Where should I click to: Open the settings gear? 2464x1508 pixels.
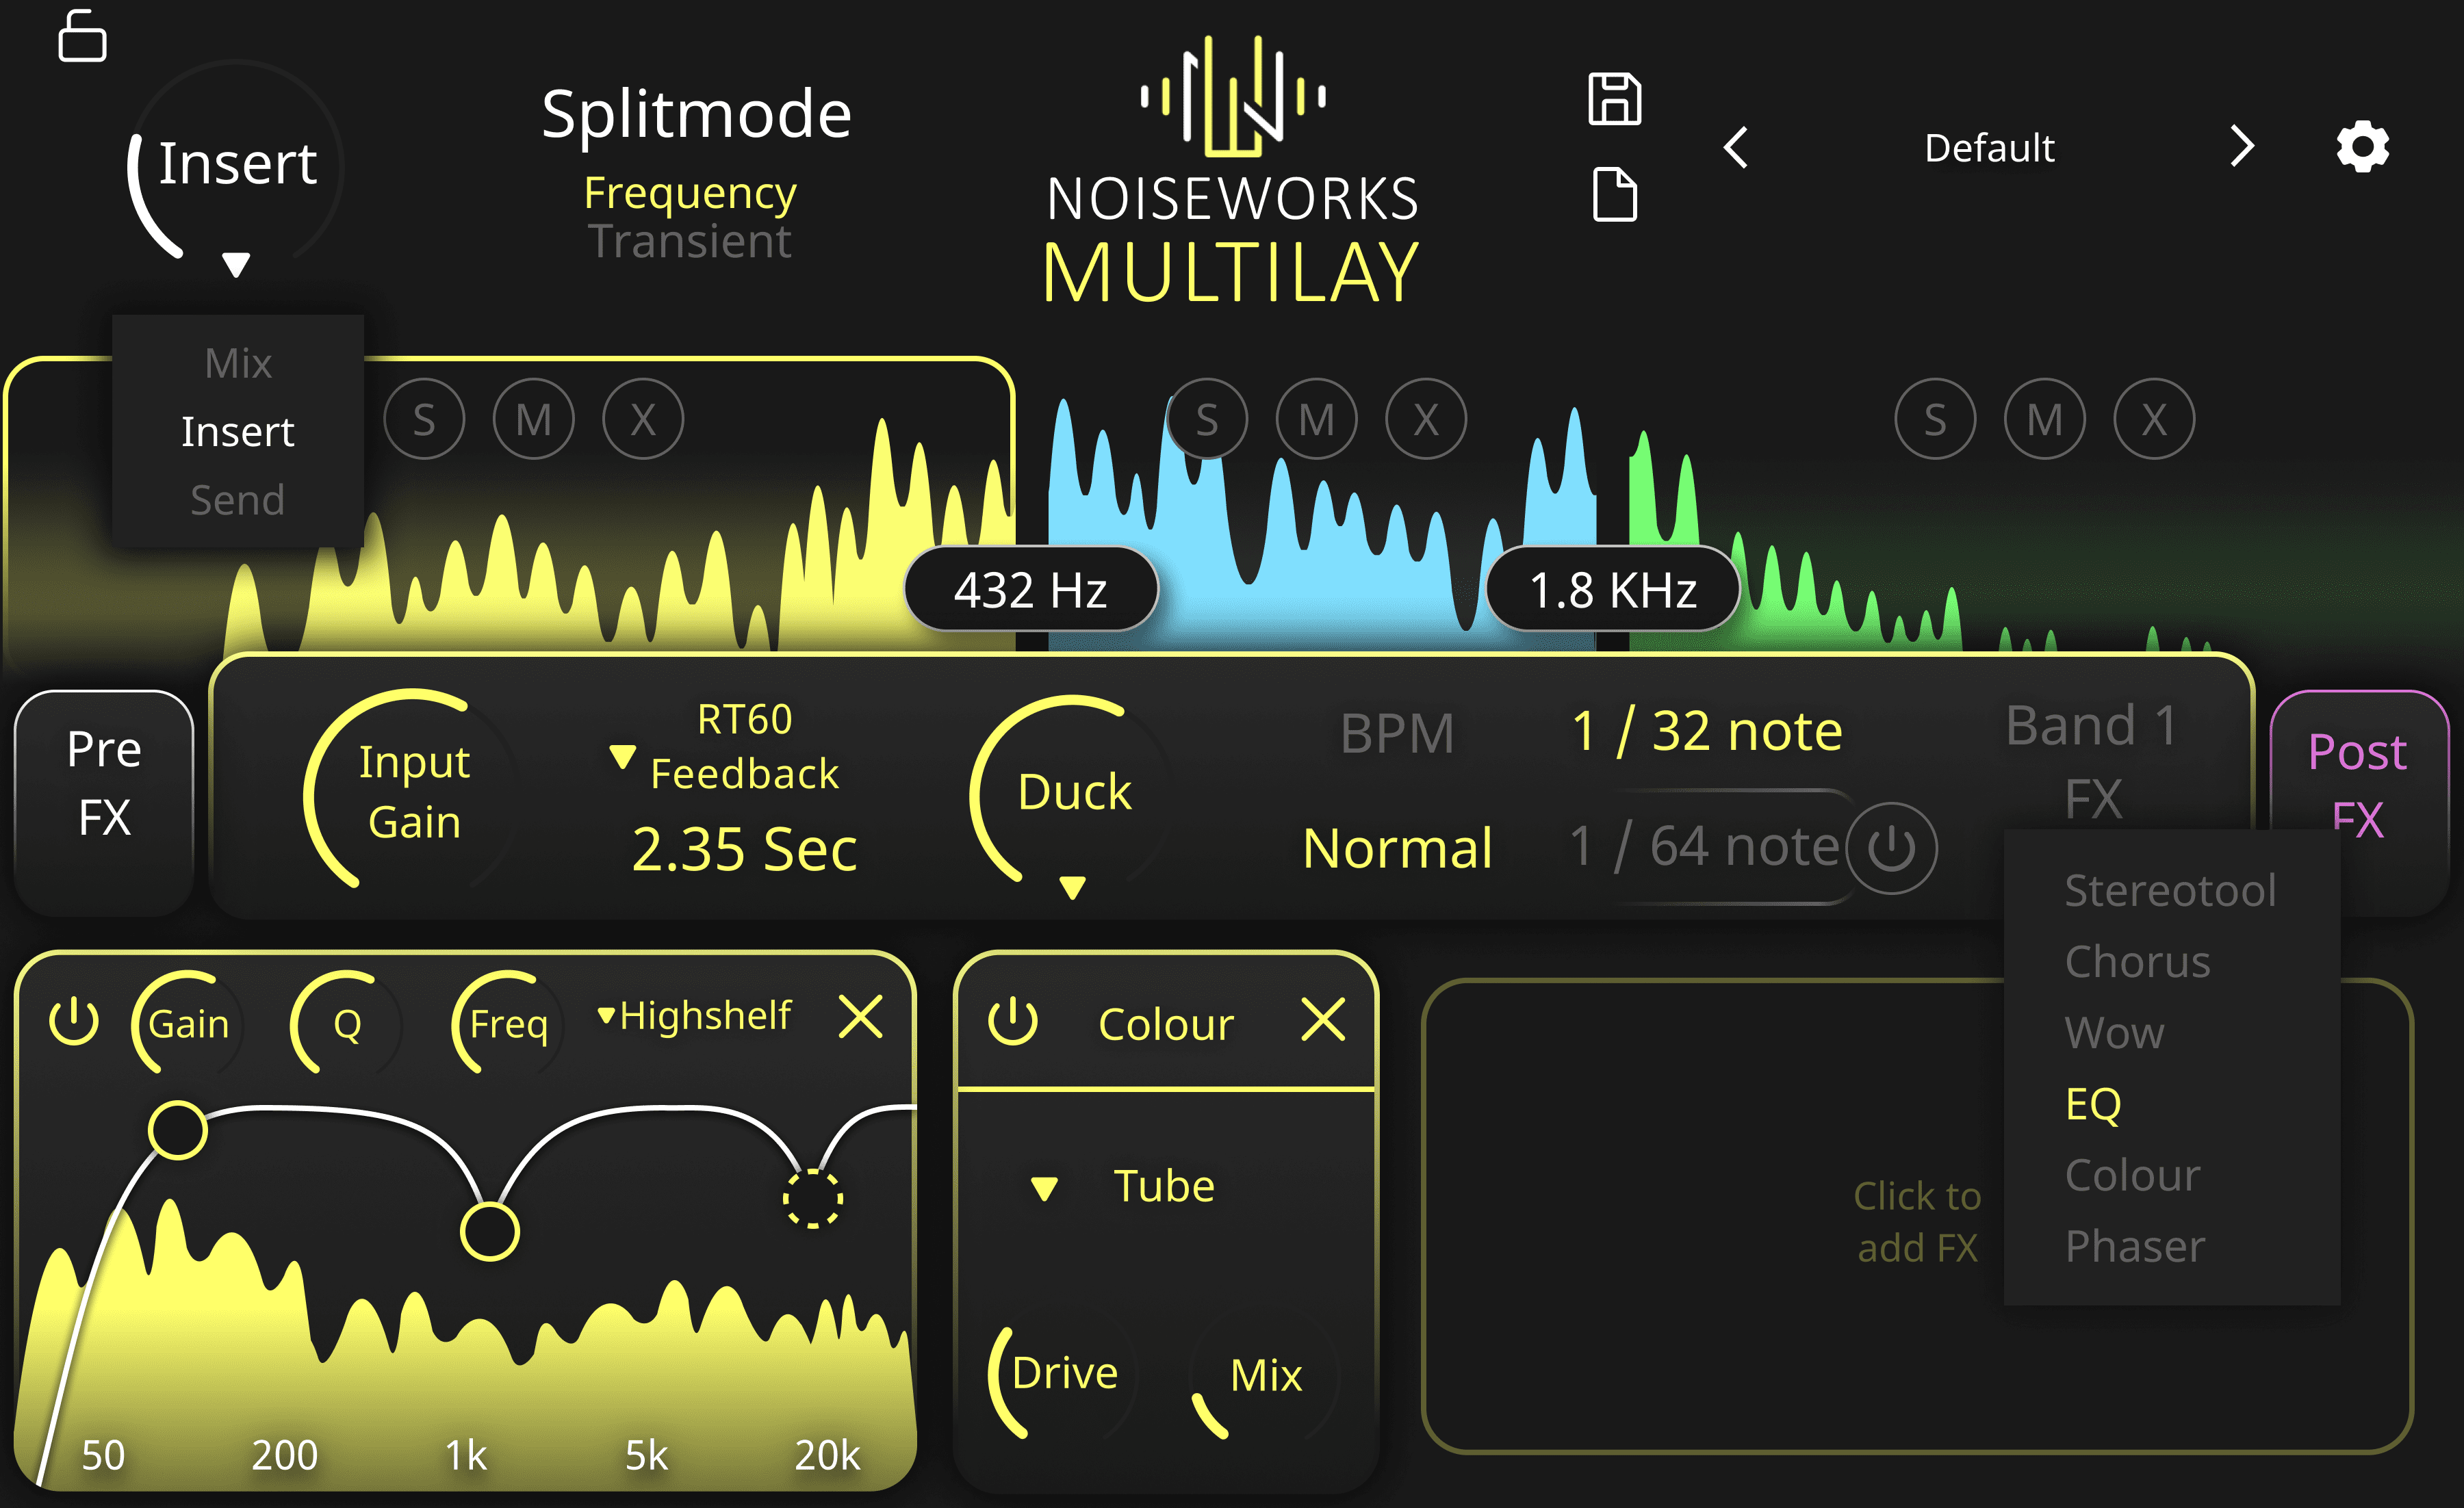click(x=2363, y=147)
